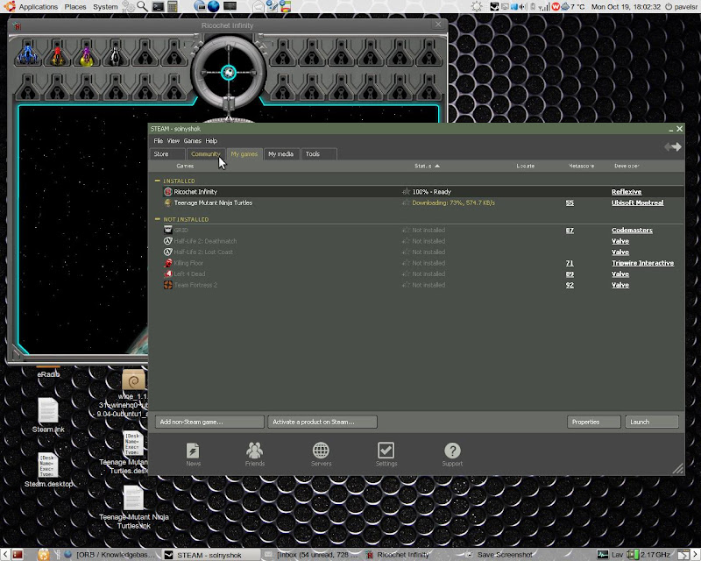Toggle favorite star for Half-Life 2: Lost Coast

click(406, 252)
